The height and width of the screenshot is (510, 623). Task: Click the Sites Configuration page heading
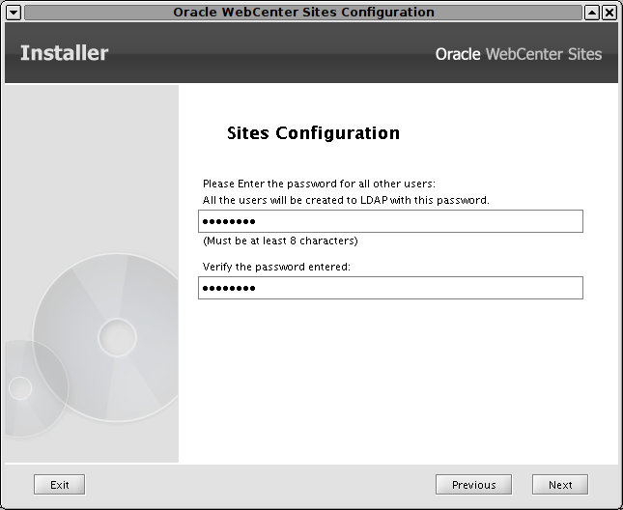tap(313, 133)
